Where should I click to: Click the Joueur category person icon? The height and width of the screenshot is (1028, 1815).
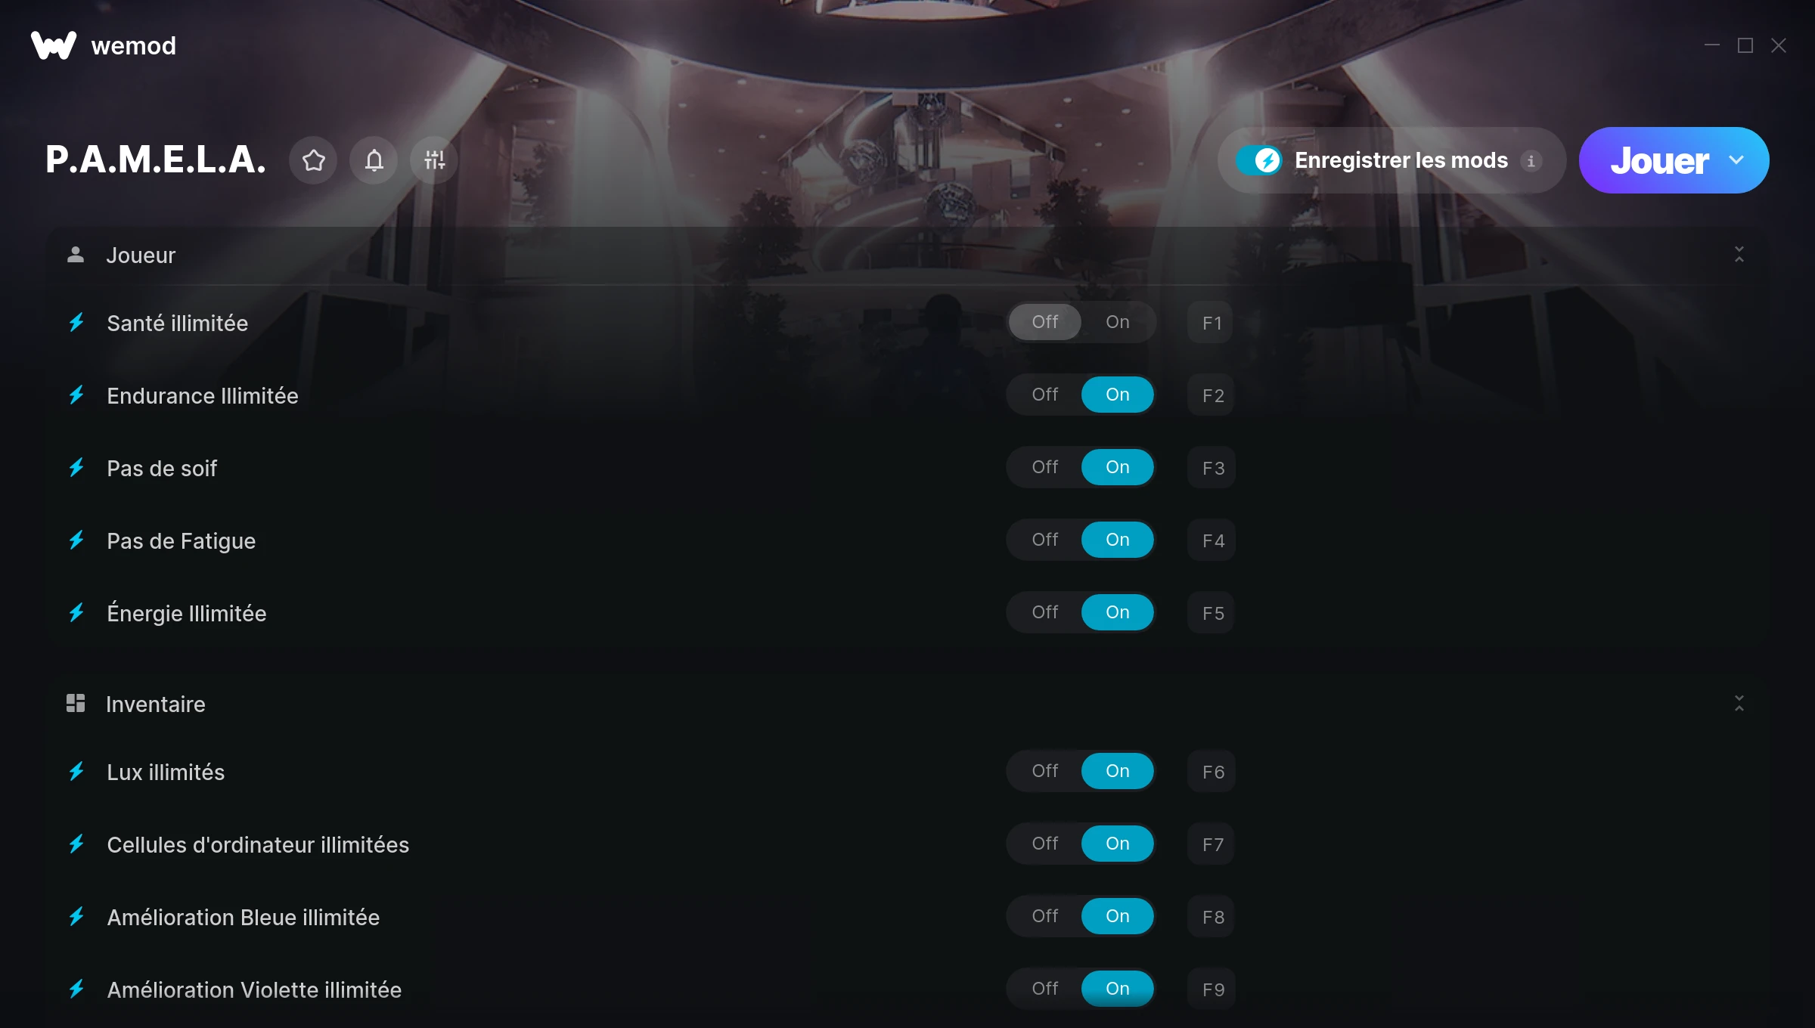[76, 255]
